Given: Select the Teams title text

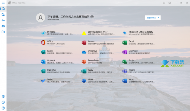Looking at the screenshot, I should click(132, 70).
